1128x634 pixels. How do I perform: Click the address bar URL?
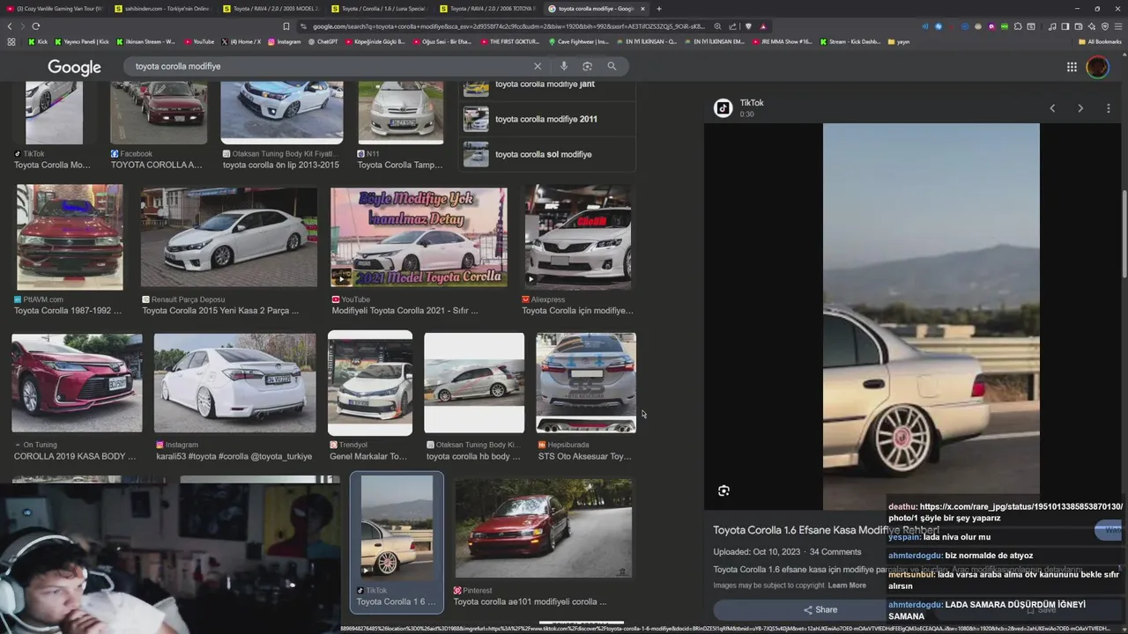509,26
